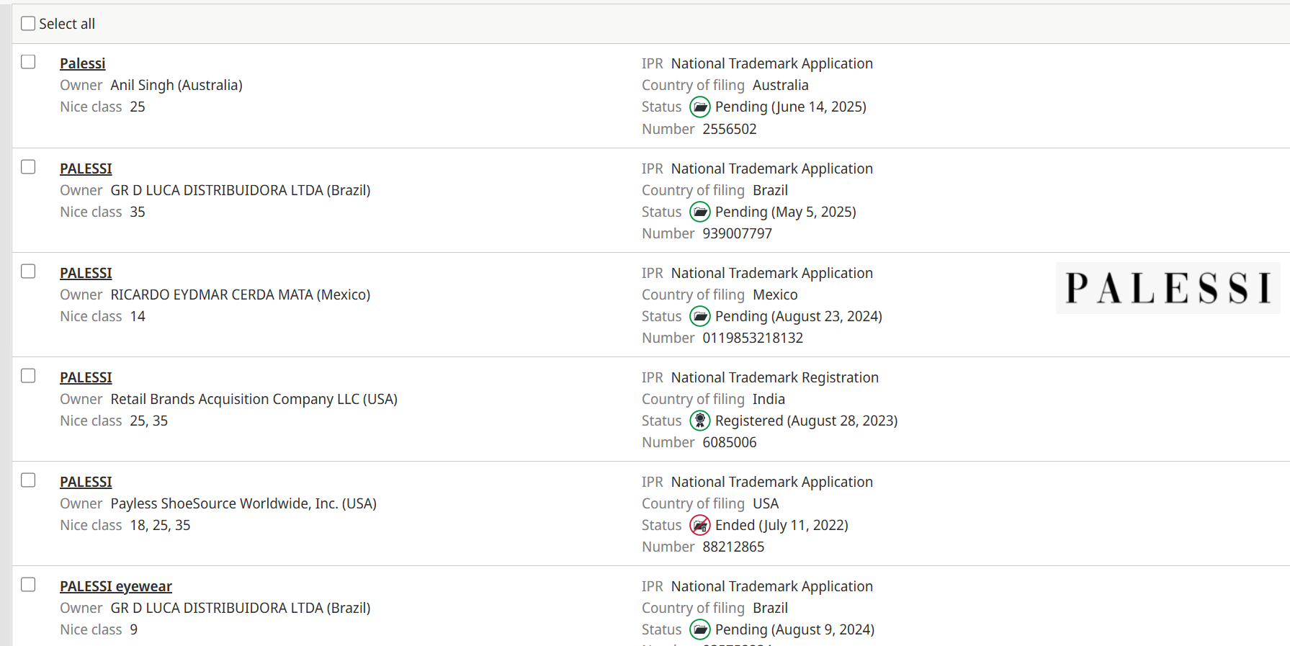Tick checkbox for Retail Brands Acquisition Company entry
This screenshot has width=1290, height=646.
[28, 376]
